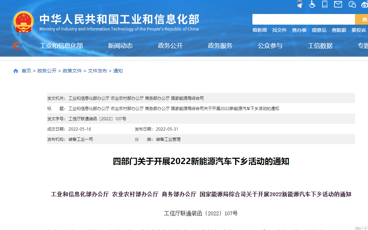
Task: Click the mobile phone version icon
Action: (325, 4)
